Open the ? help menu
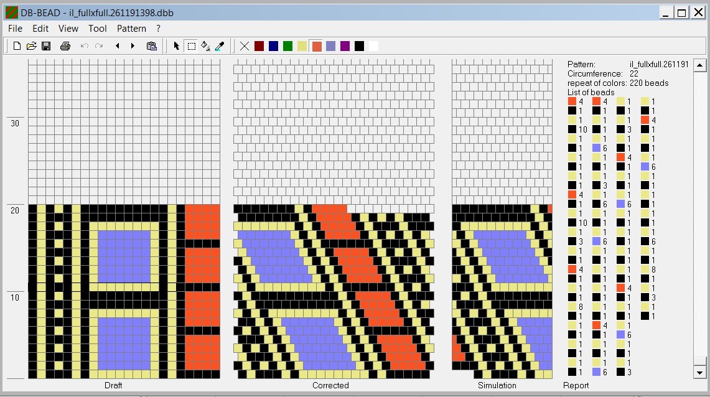 tap(158, 29)
